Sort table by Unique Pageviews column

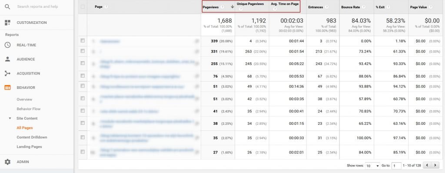tap(250, 4)
